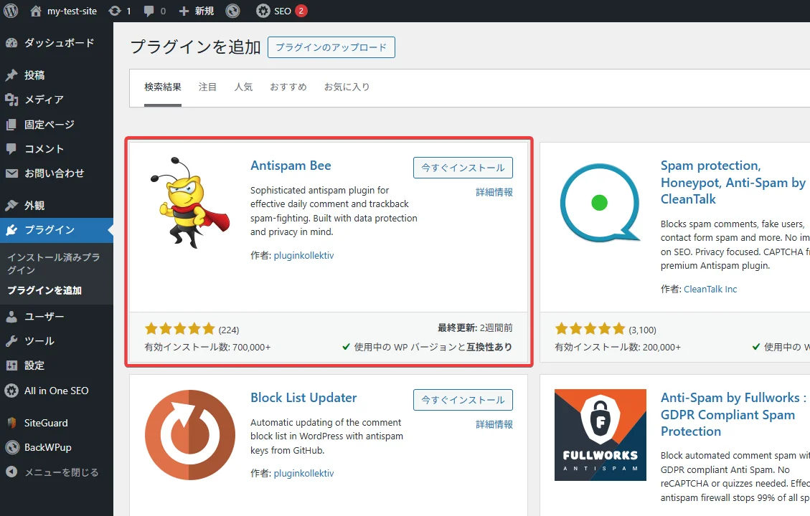Click the Block List Updater orange thumbnail

click(190, 435)
